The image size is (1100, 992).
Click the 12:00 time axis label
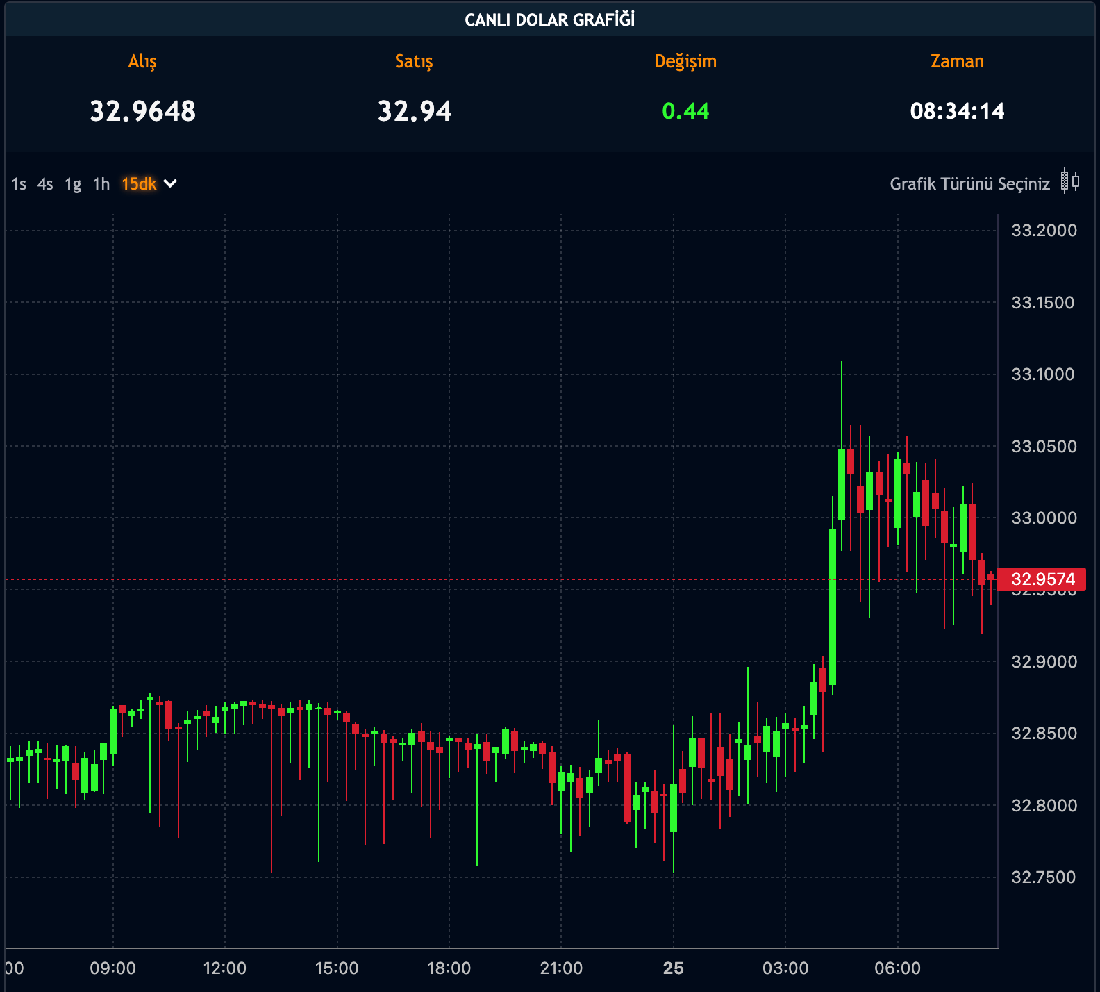(x=224, y=968)
